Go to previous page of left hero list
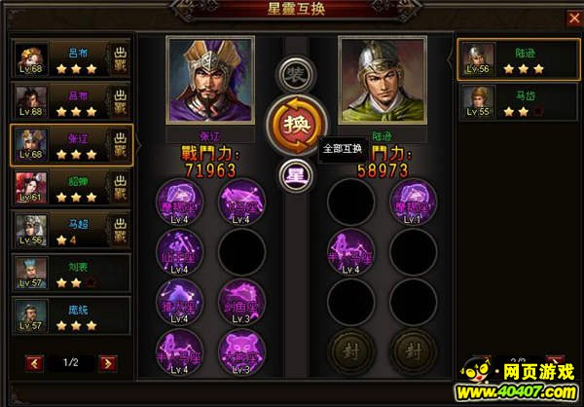Image resolution: width=584 pixels, height=407 pixels. coord(34,363)
